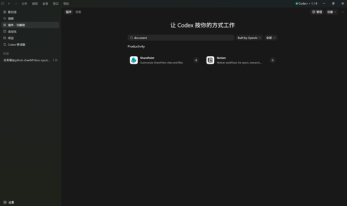347x206 pixels.
Task: Open the 查看 menu
Action: tap(45, 4)
